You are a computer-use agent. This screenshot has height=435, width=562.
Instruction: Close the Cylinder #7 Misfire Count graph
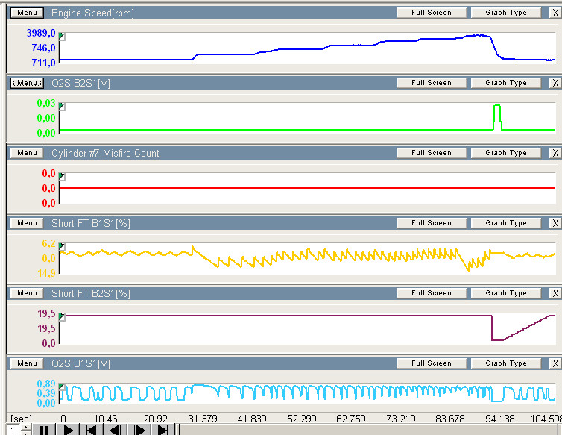554,153
